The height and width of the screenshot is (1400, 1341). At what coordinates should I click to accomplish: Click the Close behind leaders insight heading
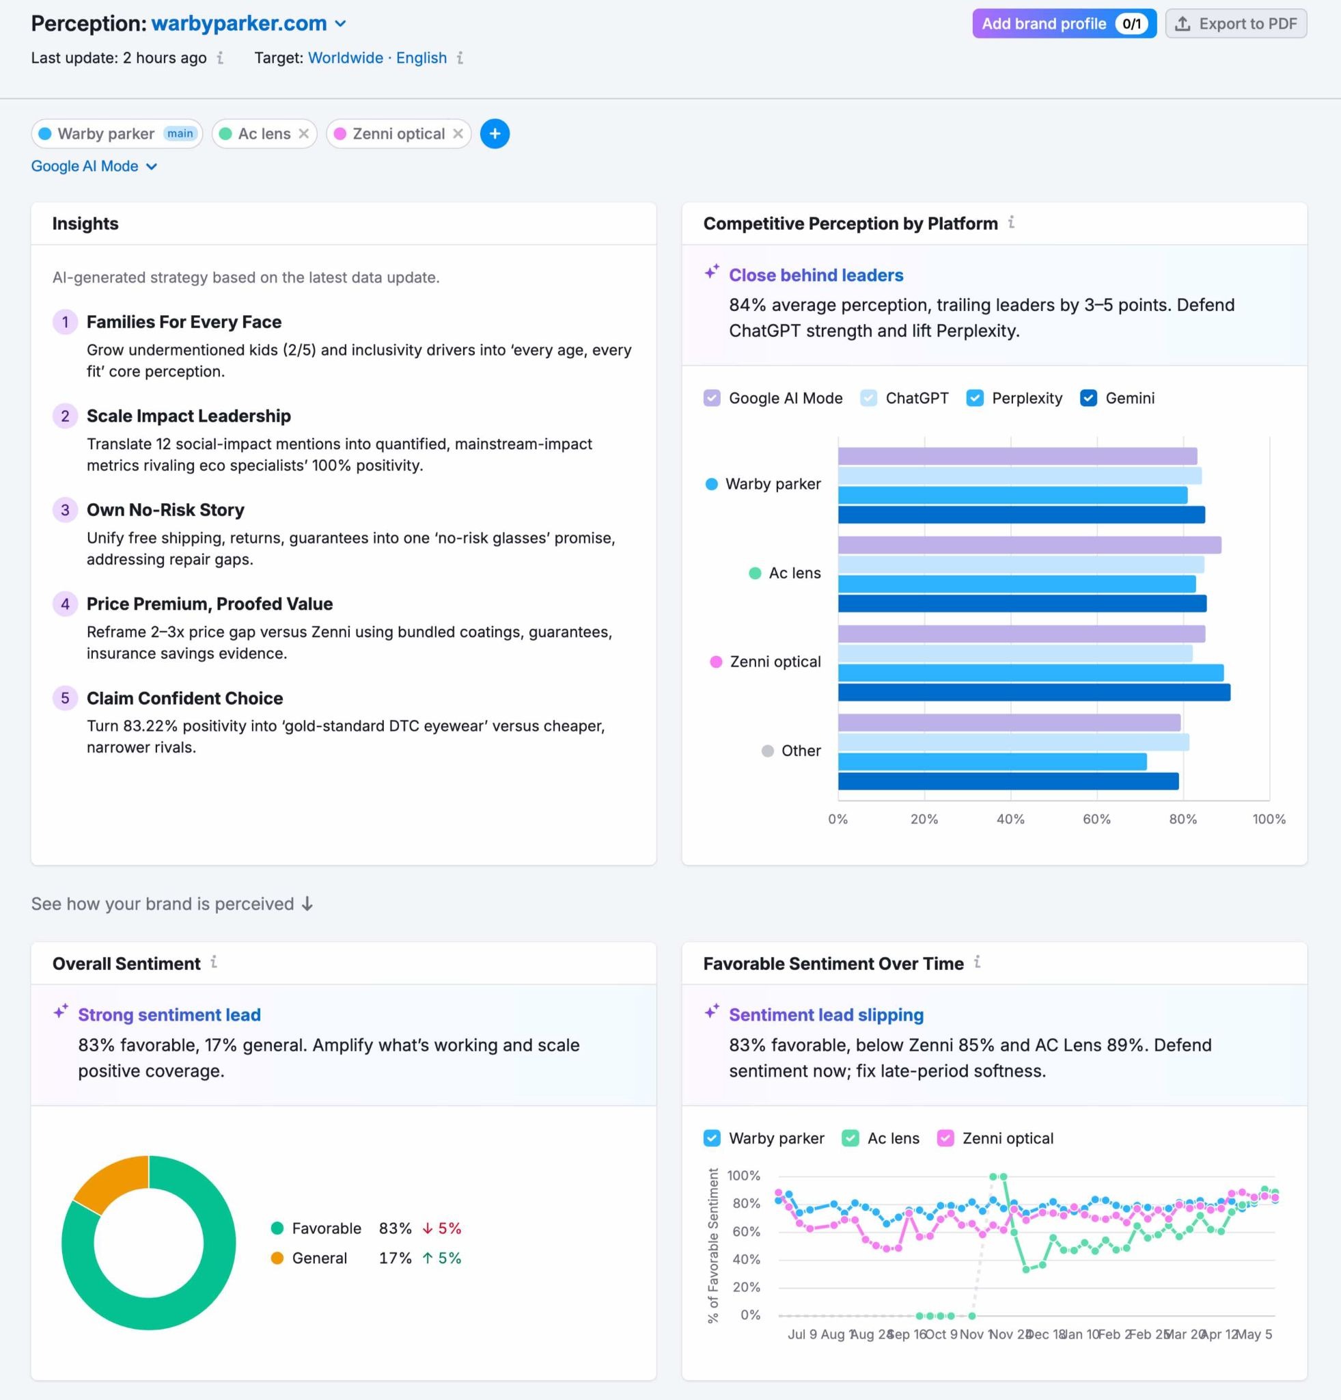pyautogui.click(x=816, y=275)
